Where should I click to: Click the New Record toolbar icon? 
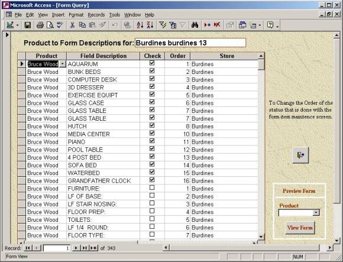tap(207, 25)
